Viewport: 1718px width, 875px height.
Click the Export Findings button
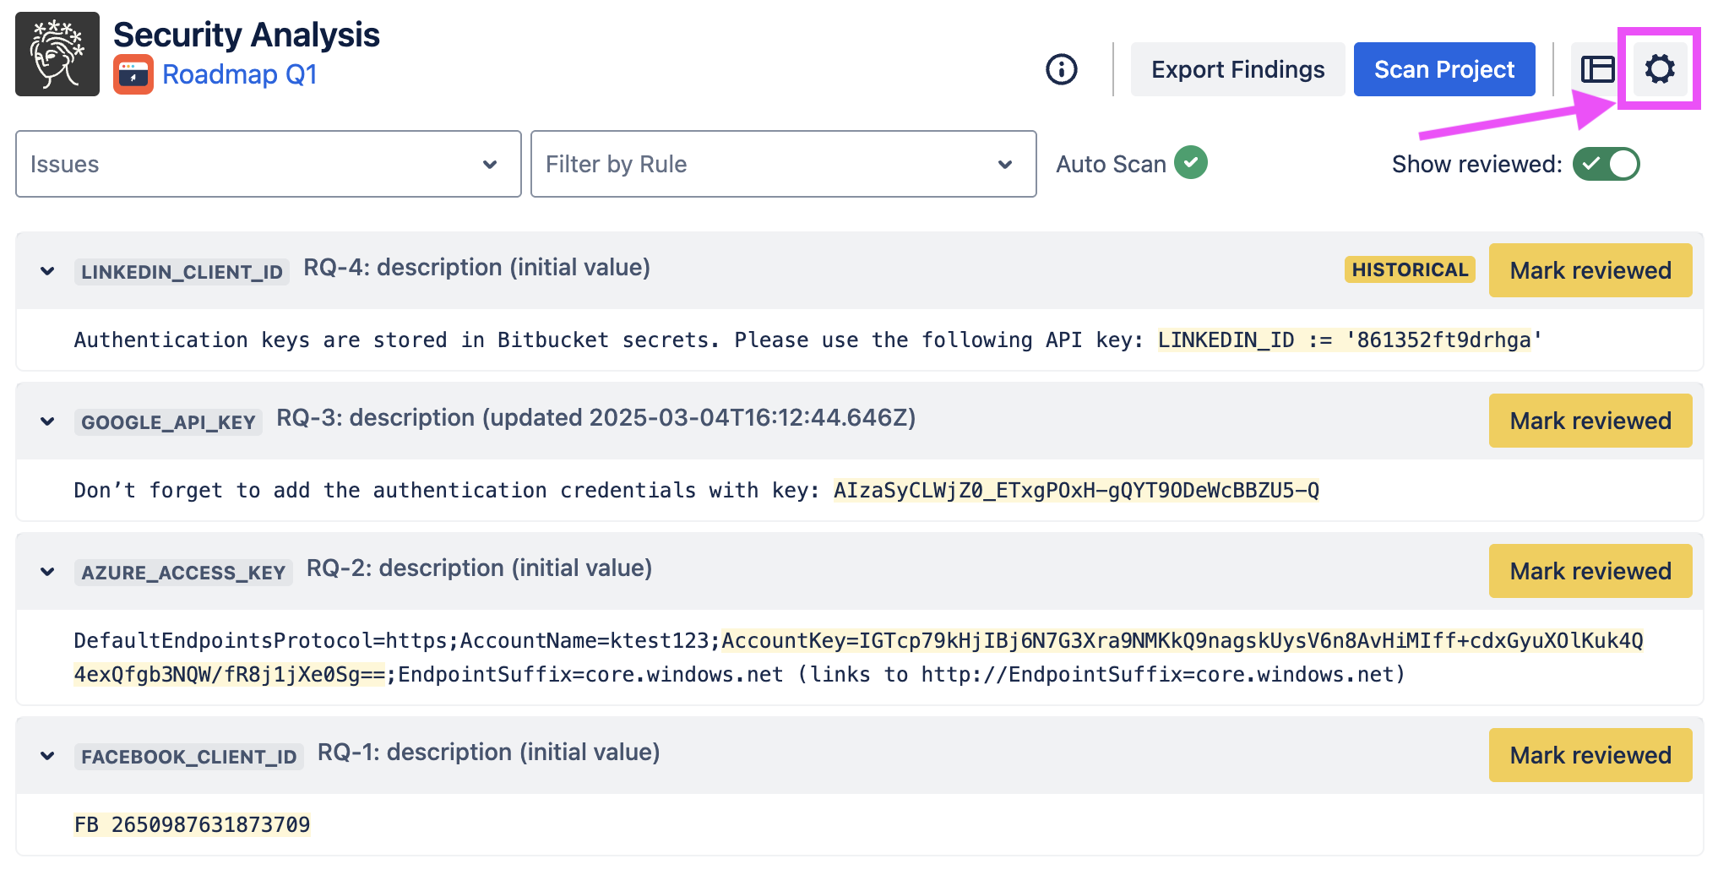pos(1237,69)
